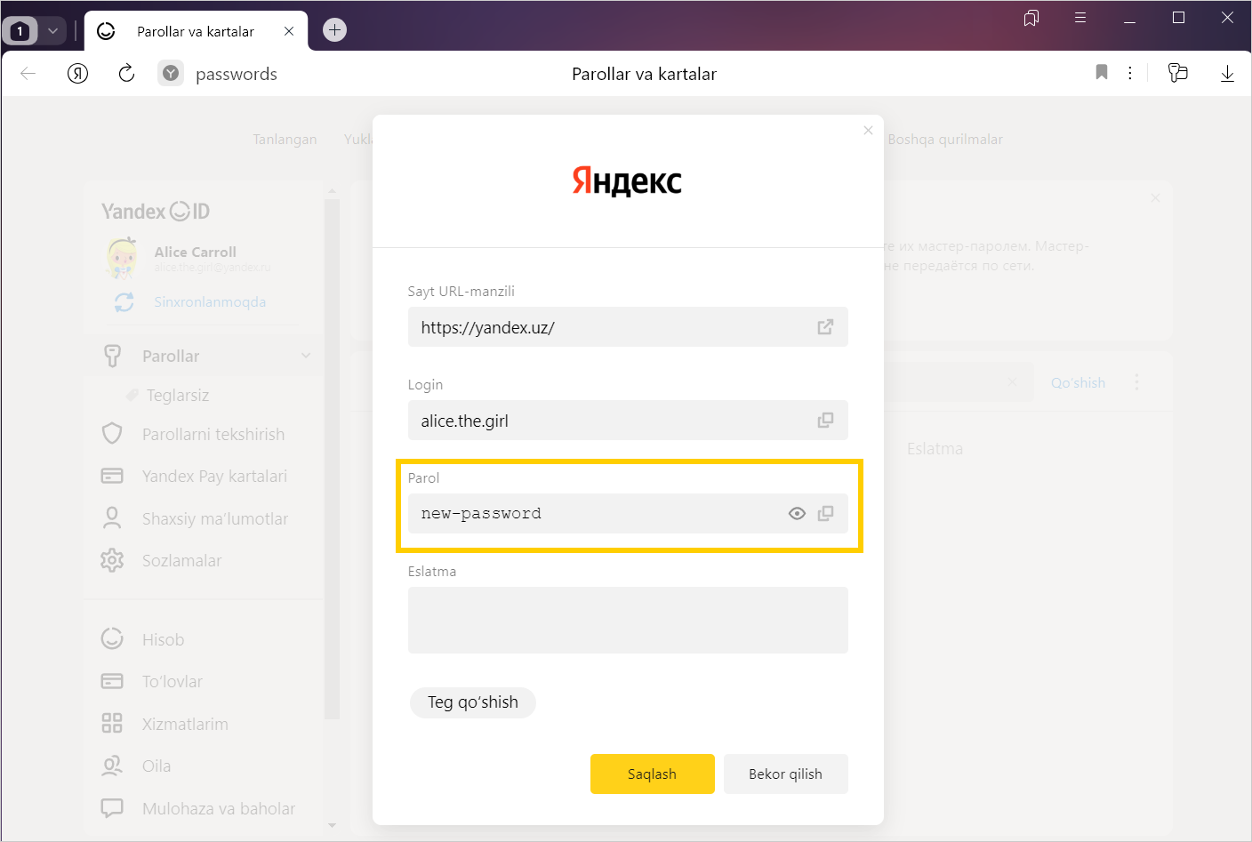Open browser hamburger menu

(1080, 18)
